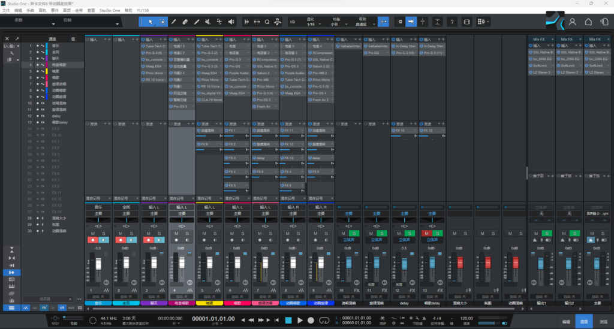Open the output dropdown 主要 on channel 3
Viewport: 614px width, 329px height.
[x=153, y=213]
